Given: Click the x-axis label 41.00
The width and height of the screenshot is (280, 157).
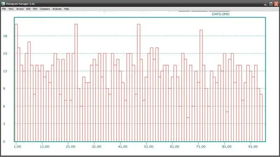Looking at the screenshot, I should pyautogui.click(x=123, y=147).
